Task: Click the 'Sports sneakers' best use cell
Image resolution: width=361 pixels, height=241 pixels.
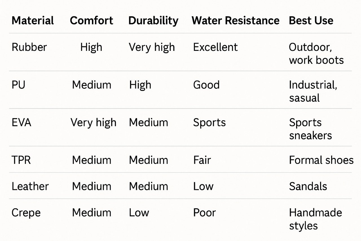Action: click(x=311, y=129)
